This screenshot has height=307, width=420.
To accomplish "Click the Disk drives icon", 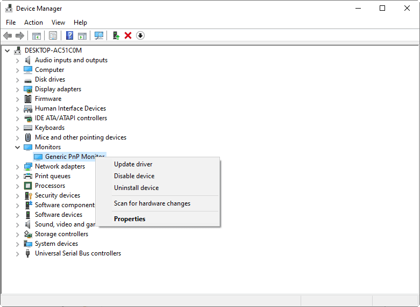I will click(x=28, y=80).
